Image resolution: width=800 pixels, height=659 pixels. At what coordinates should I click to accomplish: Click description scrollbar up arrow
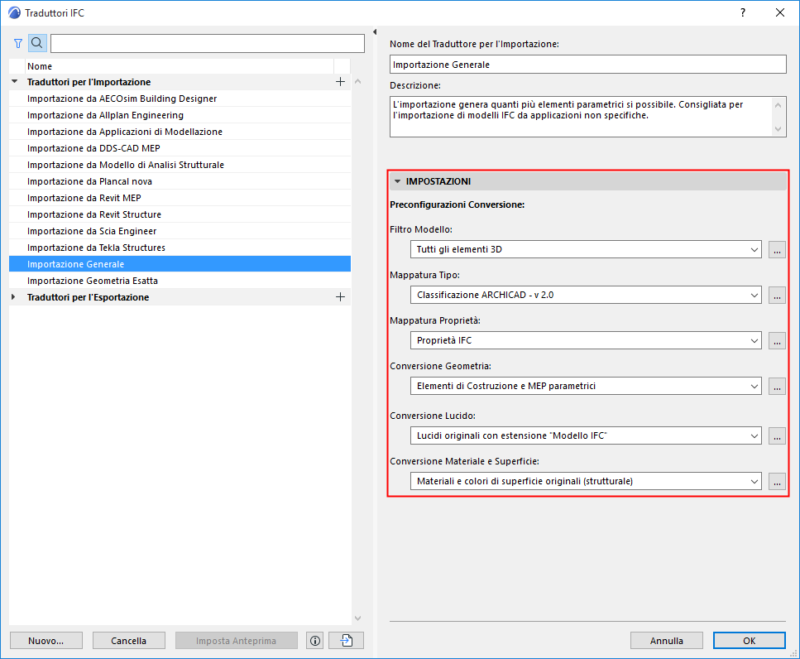click(778, 105)
